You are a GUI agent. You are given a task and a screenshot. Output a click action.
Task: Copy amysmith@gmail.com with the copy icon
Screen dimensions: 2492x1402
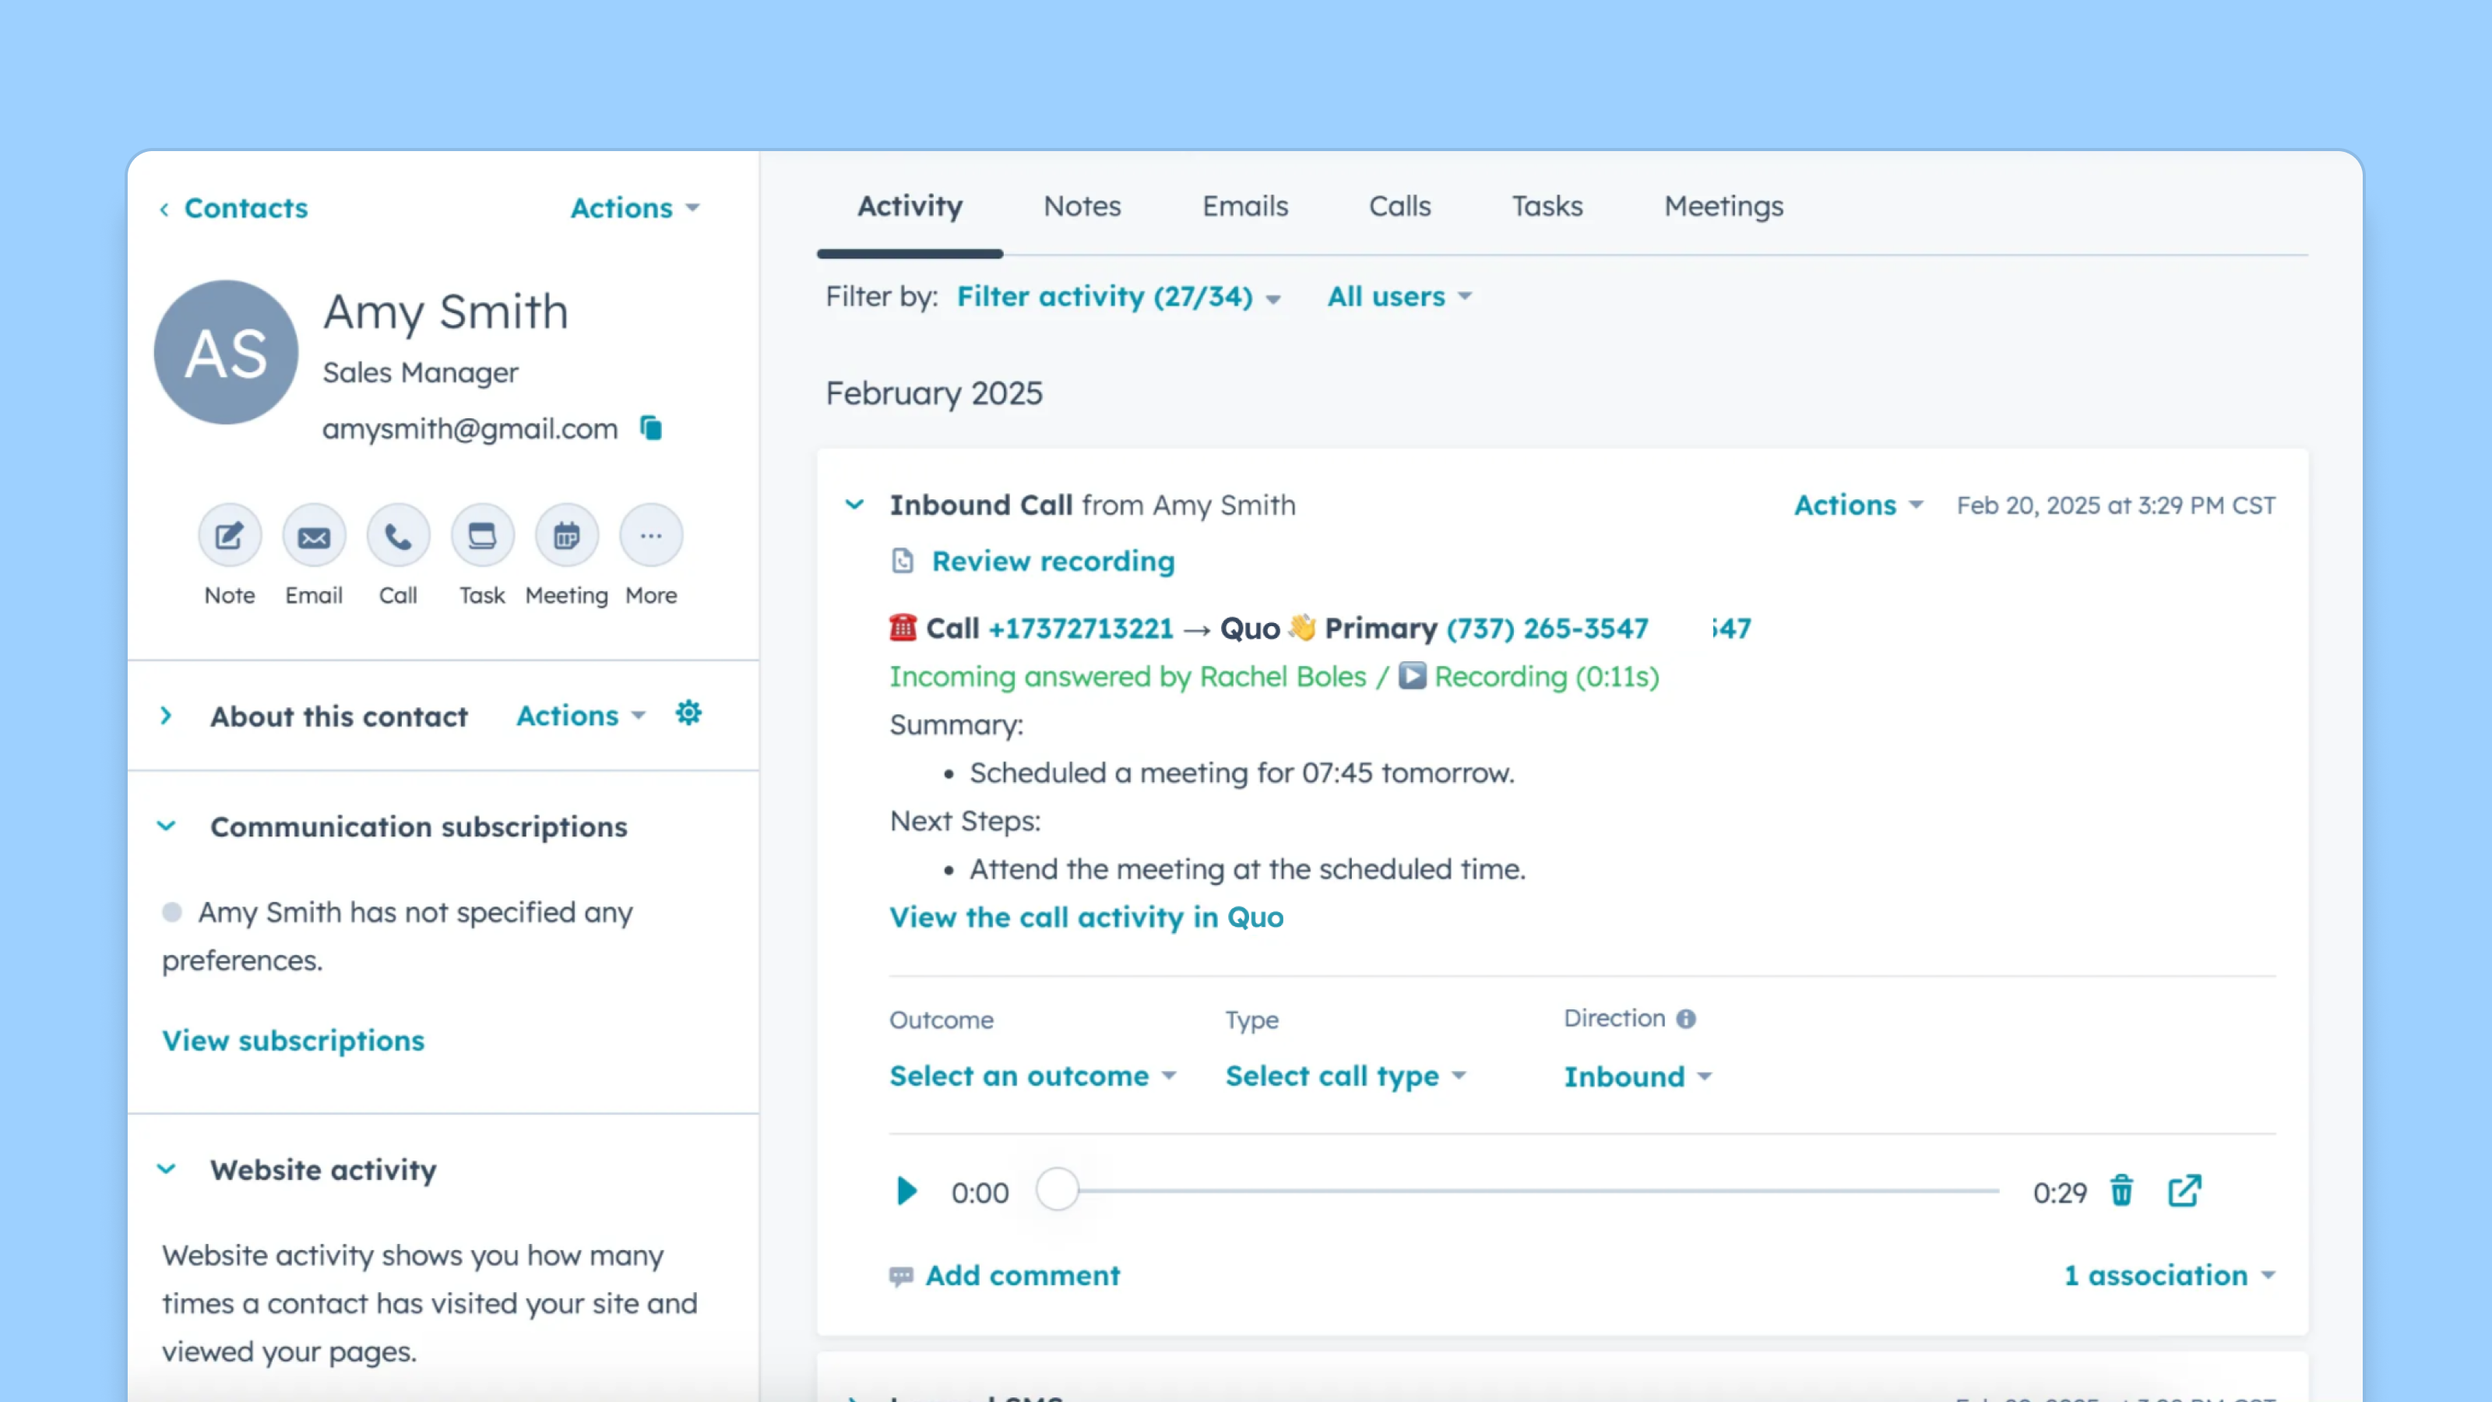pos(650,428)
